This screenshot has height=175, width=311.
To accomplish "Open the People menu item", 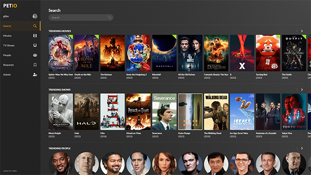I will tap(20, 55).
